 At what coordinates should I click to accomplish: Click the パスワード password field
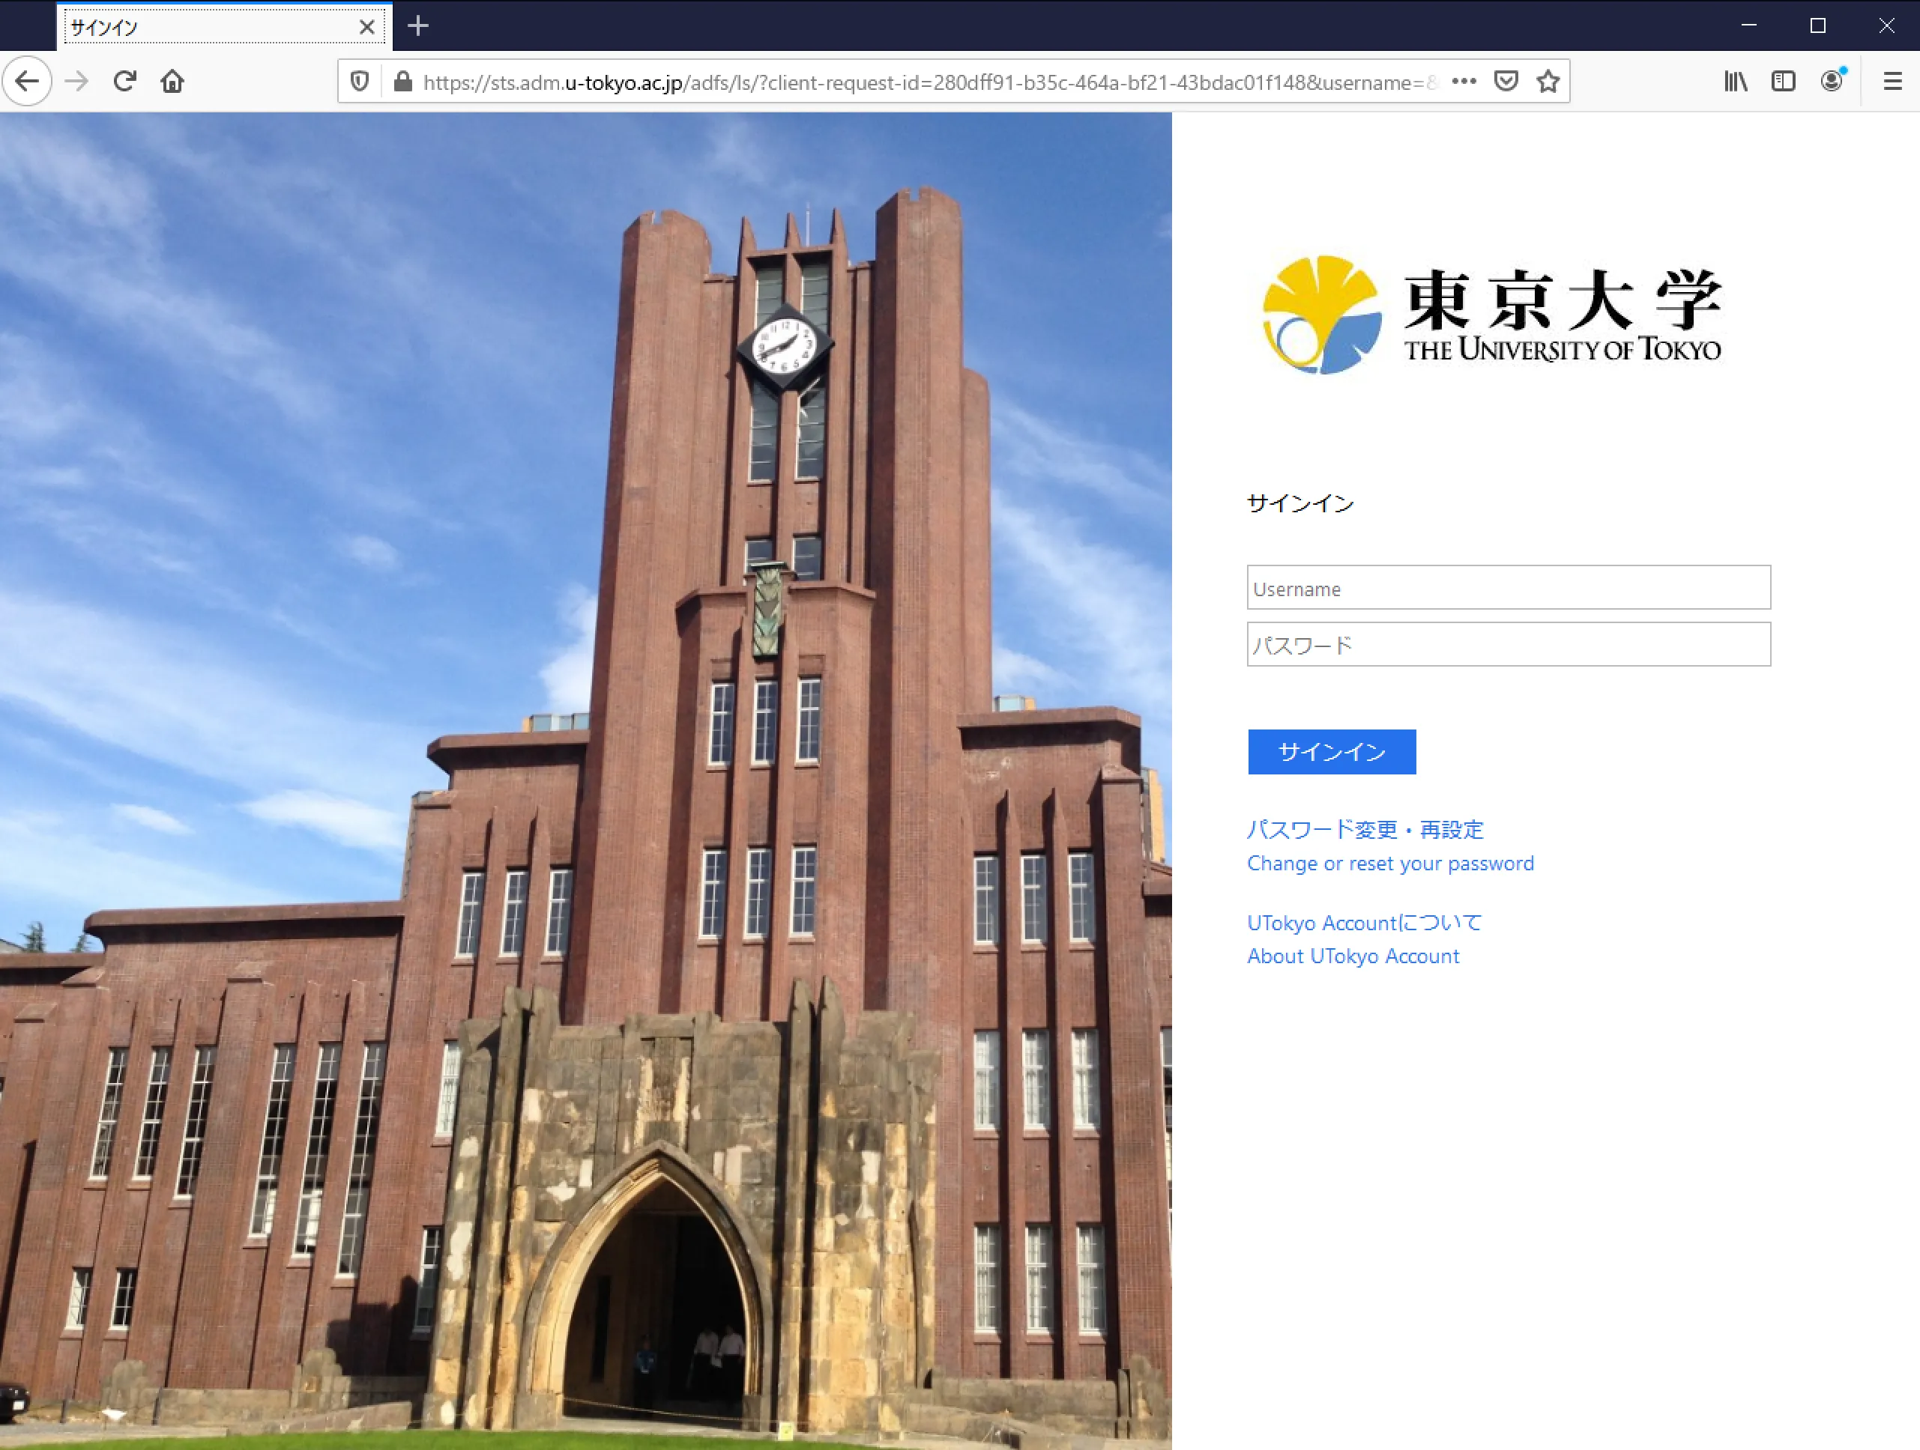tap(1508, 644)
